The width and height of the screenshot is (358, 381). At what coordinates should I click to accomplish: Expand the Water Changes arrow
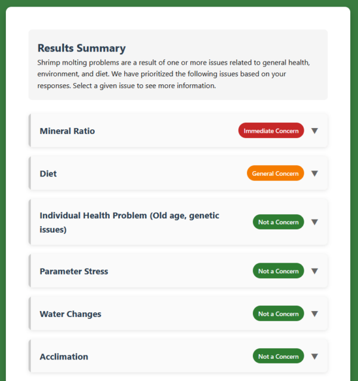coord(314,314)
